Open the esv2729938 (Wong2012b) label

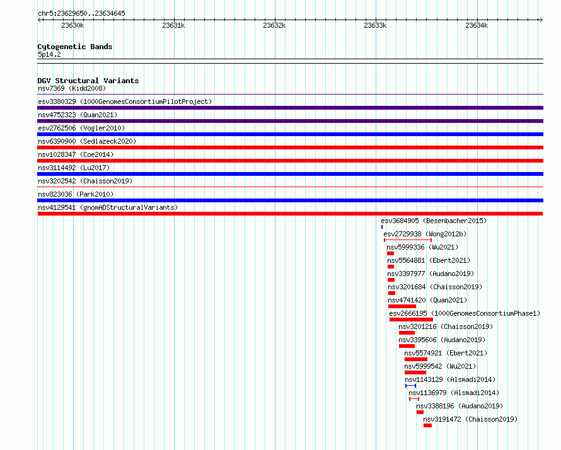[425, 234]
